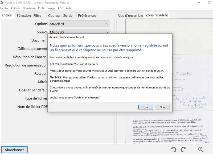Click the Résolution de l'aperçu label

click(x=30, y=57)
